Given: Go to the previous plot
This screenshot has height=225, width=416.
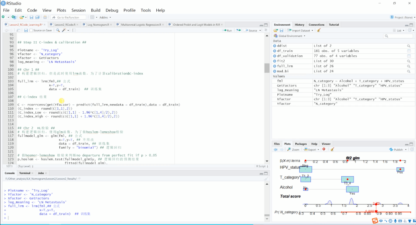Looking at the screenshot, I should pyautogui.click(x=276, y=150).
